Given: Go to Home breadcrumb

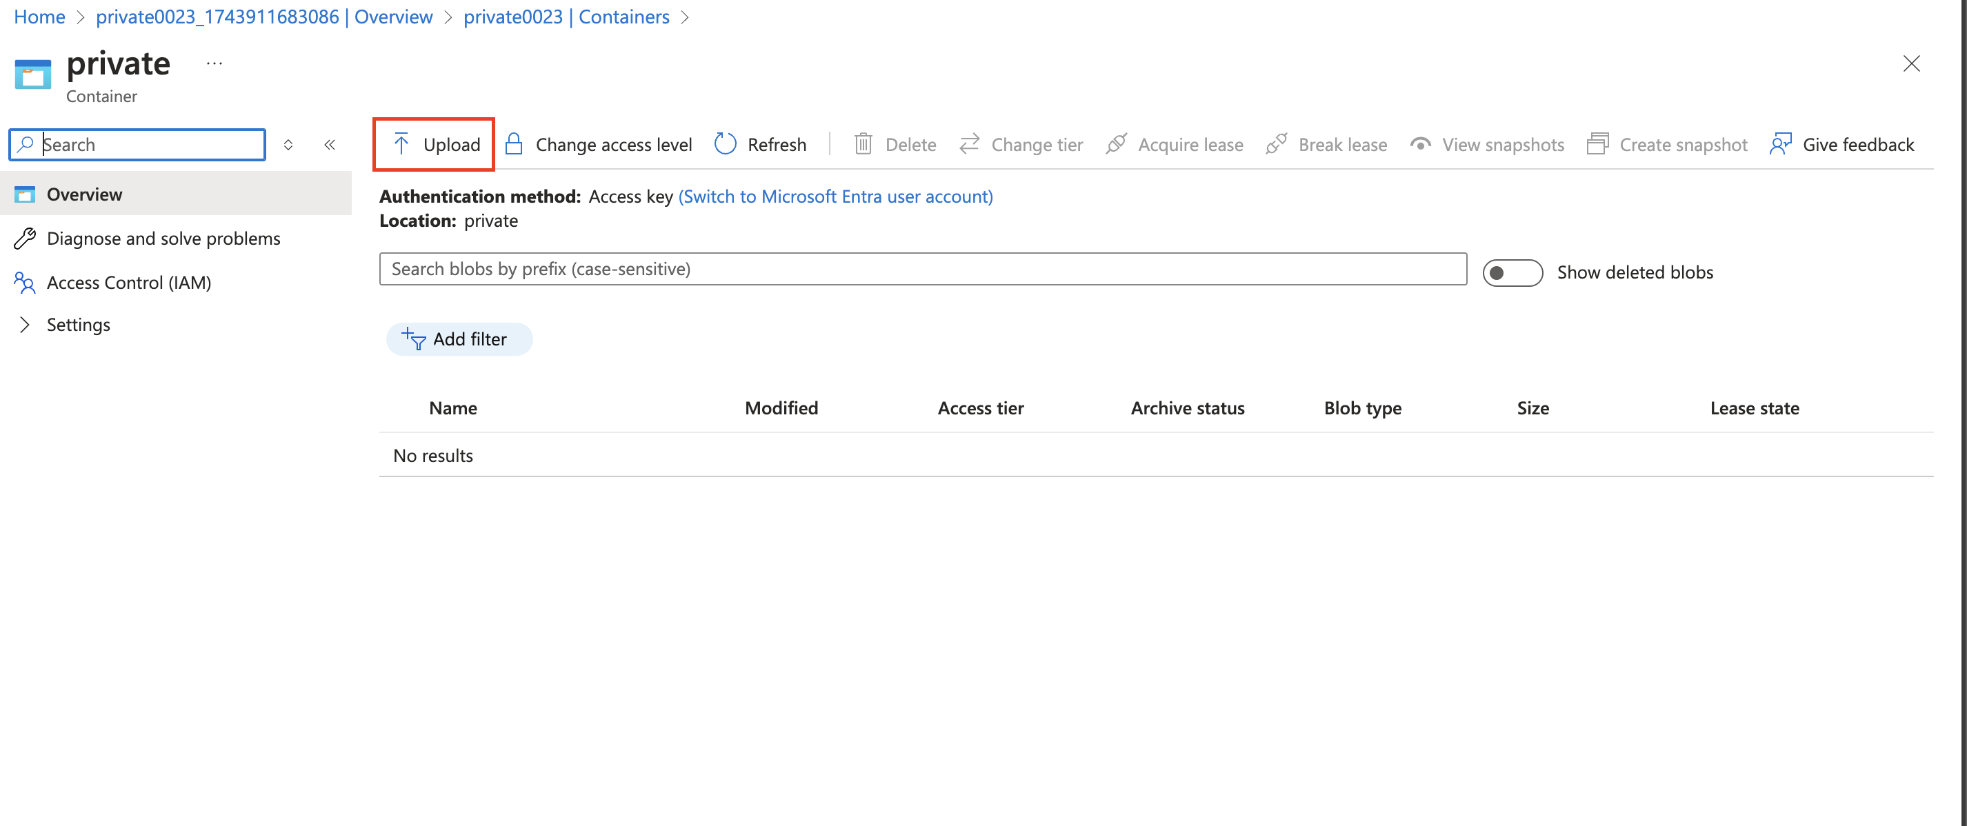Looking at the screenshot, I should 40,17.
